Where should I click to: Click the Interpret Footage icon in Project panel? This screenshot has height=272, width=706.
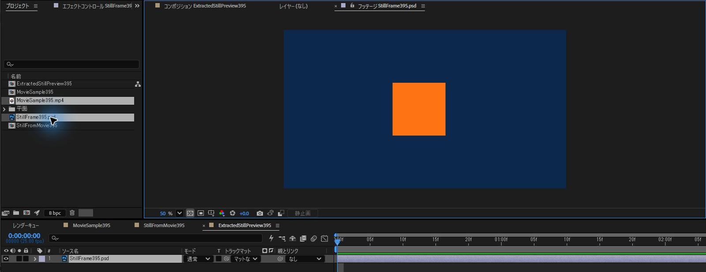tap(5, 213)
